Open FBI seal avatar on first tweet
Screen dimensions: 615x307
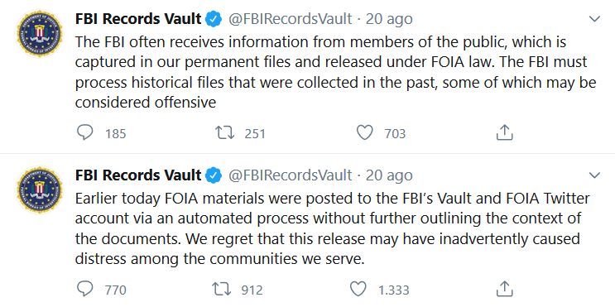pyautogui.click(x=39, y=33)
